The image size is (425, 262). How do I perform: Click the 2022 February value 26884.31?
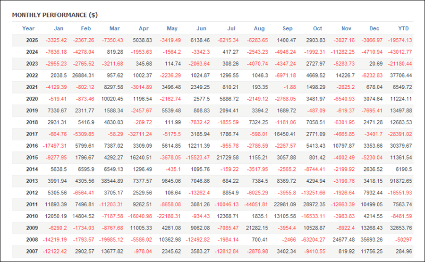click(x=81, y=76)
